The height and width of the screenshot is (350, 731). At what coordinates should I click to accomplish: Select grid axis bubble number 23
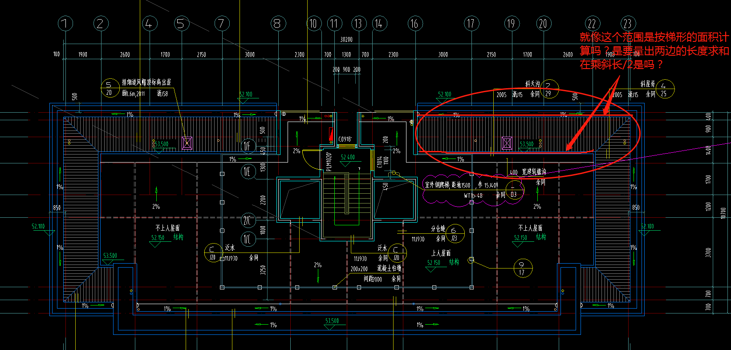pyautogui.click(x=628, y=24)
